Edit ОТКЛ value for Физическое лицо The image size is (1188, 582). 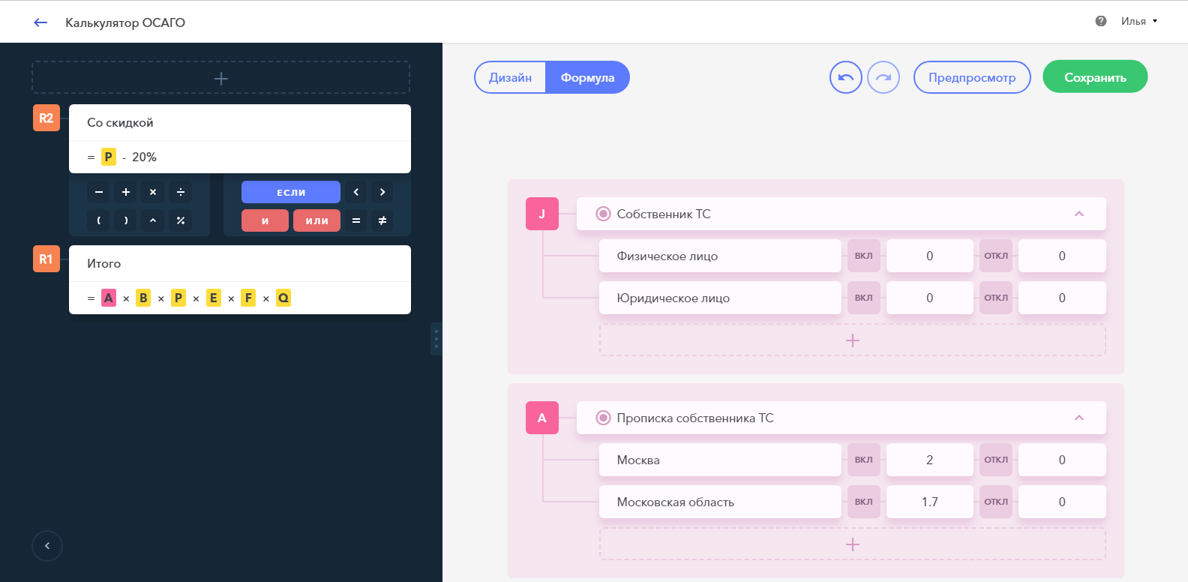(x=1062, y=256)
